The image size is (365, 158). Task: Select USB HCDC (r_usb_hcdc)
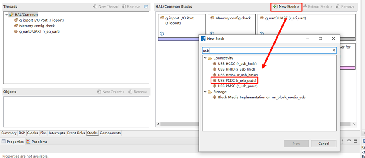(237, 64)
